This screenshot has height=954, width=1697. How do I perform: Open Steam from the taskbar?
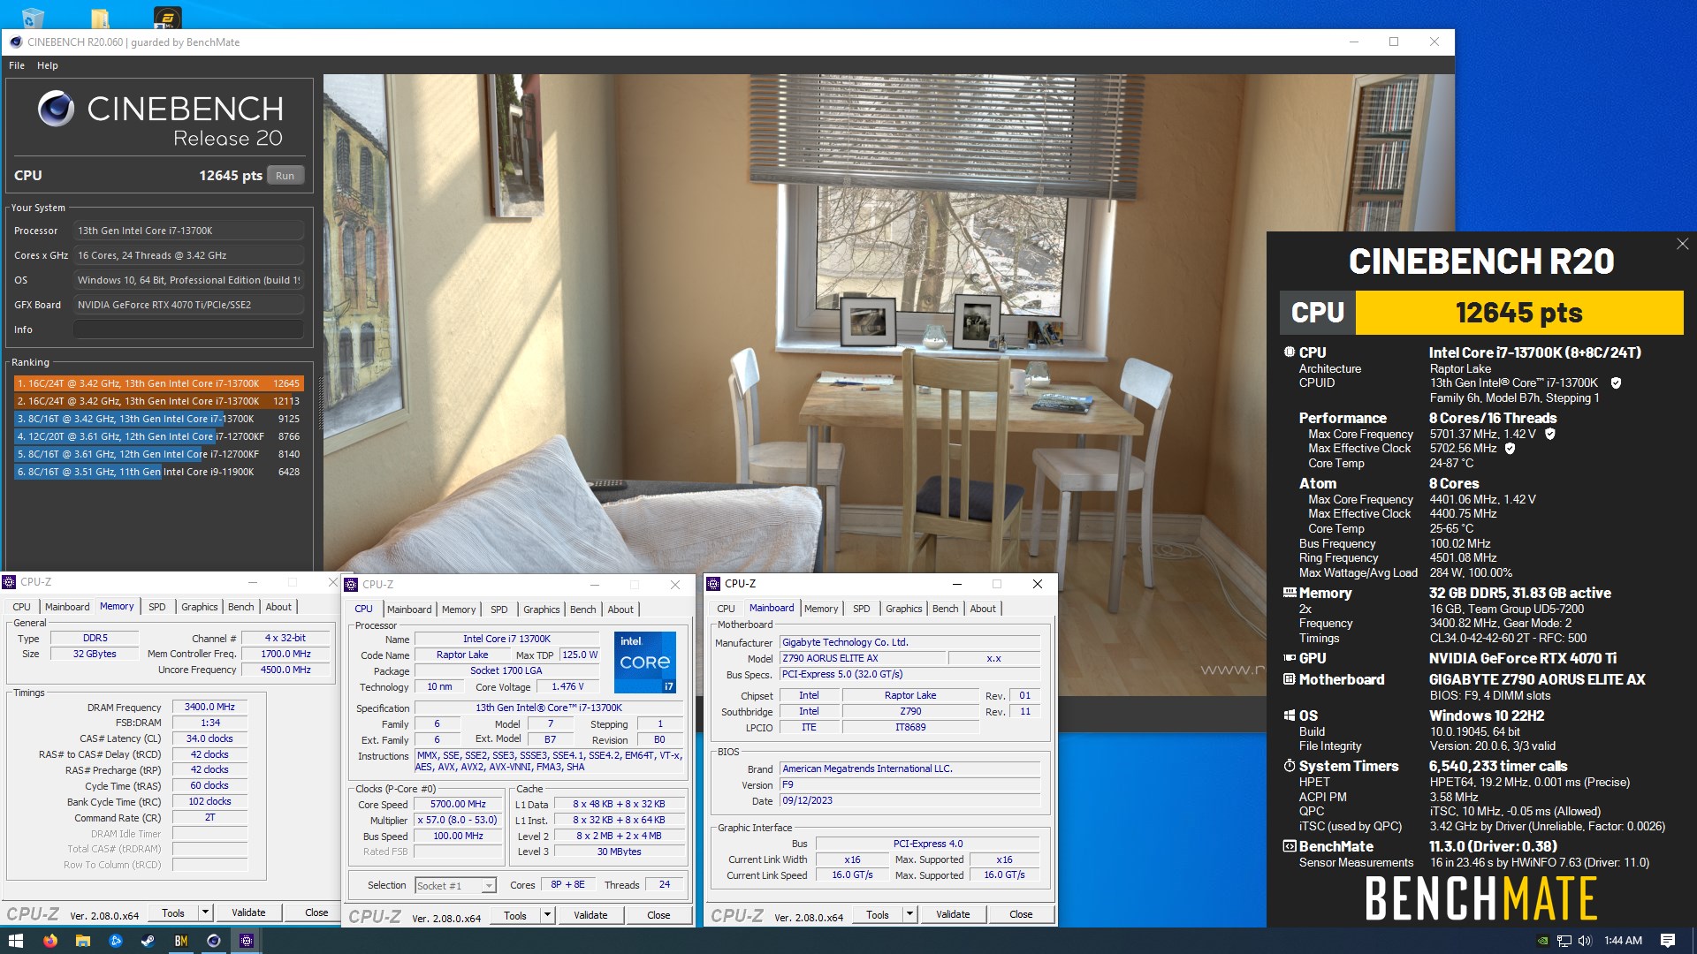coord(148,941)
